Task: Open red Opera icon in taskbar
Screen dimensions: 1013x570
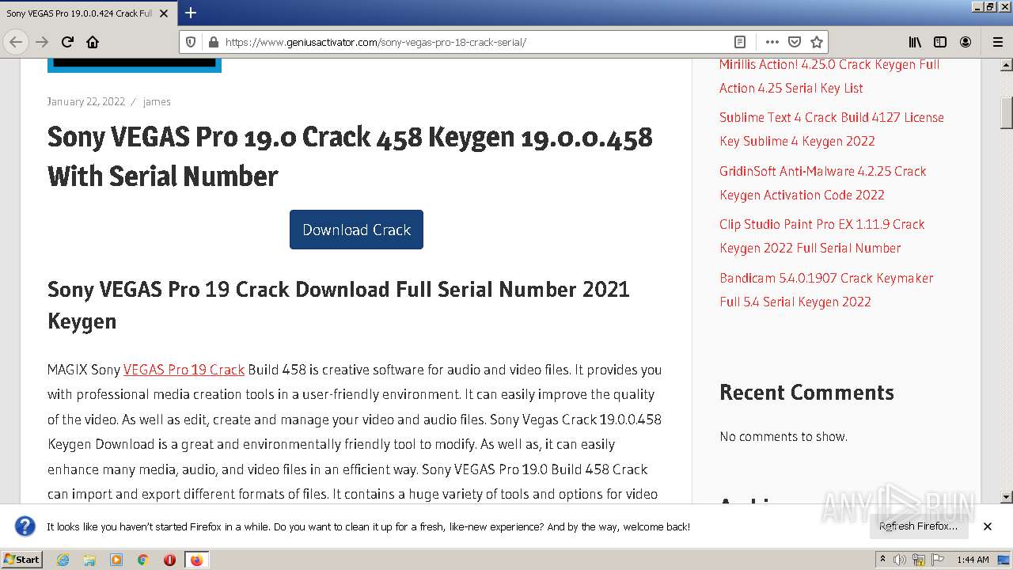Action: [x=169, y=560]
